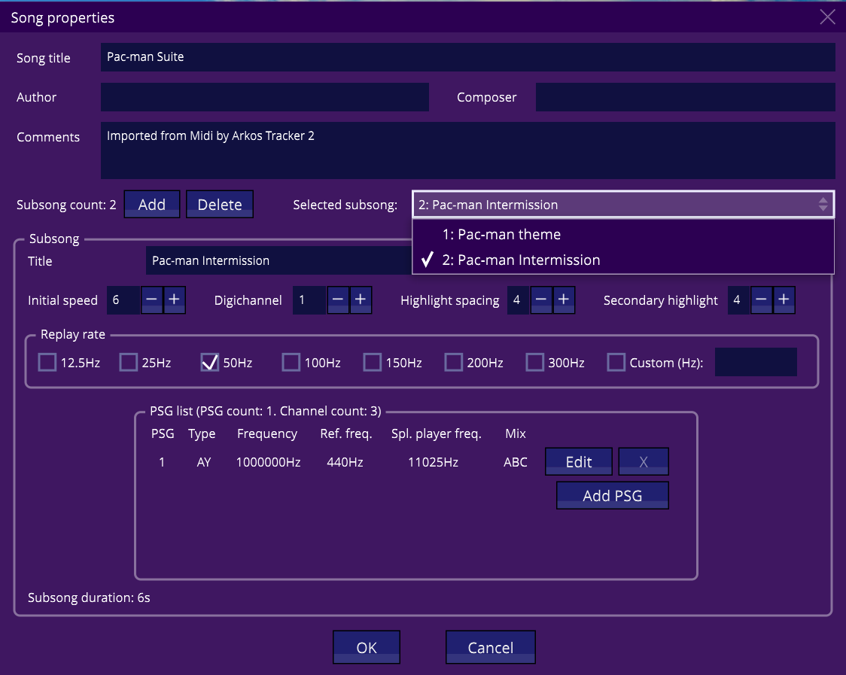Focus the Subsong Title field
This screenshot has width=846, height=675.
click(x=278, y=260)
